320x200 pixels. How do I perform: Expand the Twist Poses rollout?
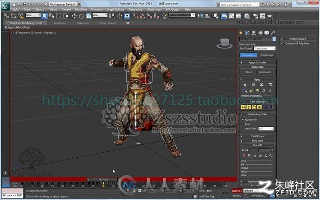tap(257, 136)
